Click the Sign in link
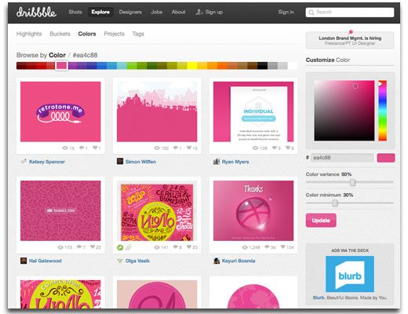The image size is (408, 314). pos(286,12)
